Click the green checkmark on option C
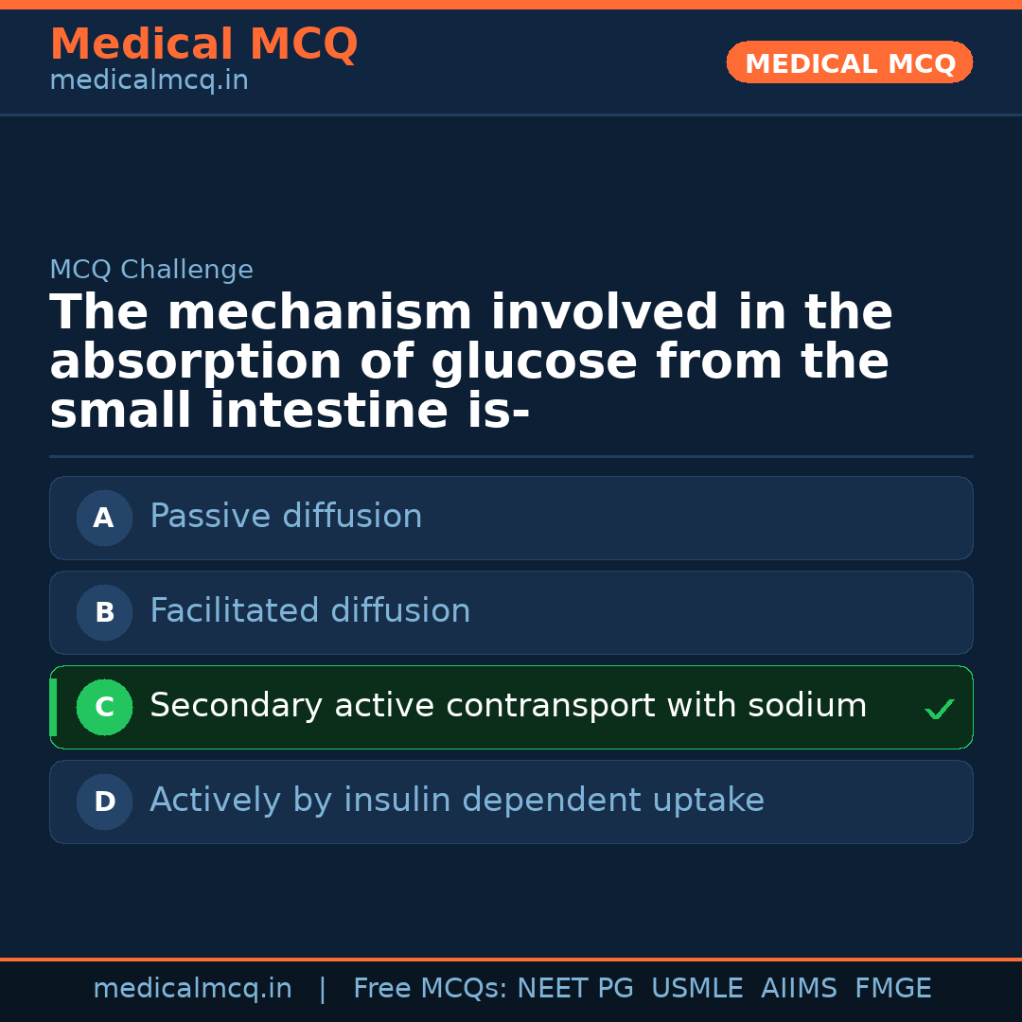This screenshot has width=1022, height=1022. [x=939, y=709]
